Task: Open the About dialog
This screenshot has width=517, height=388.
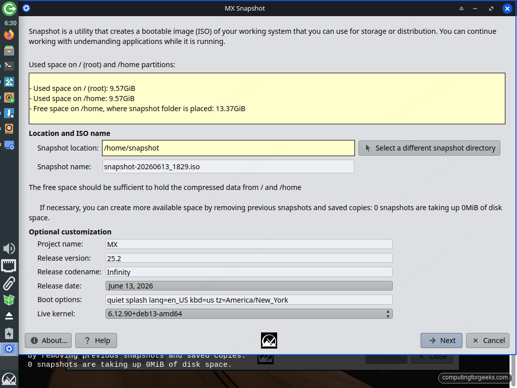Action: 48,341
